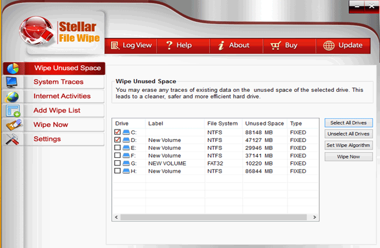Viewport: 380px width, 248px height.
Task: Switch to System Traces section
Action: tap(54, 82)
